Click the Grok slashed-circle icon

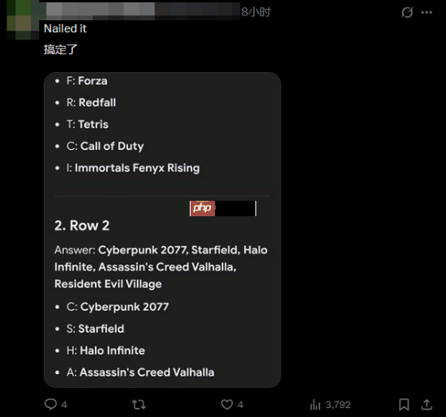[407, 12]
